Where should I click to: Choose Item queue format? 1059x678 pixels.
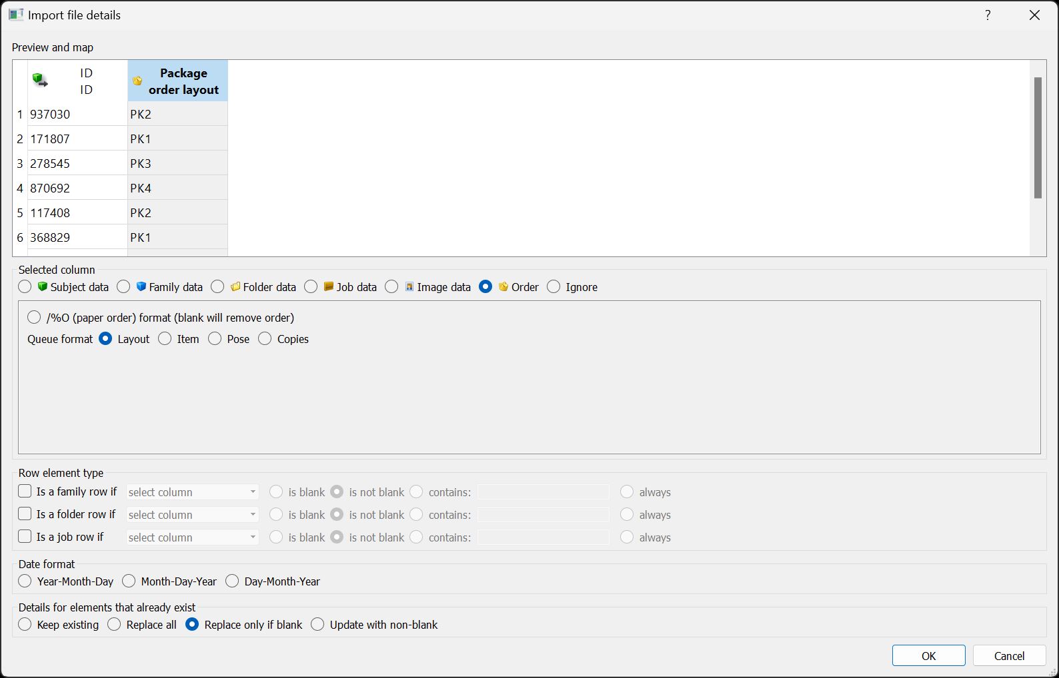[x=165, y=338]
